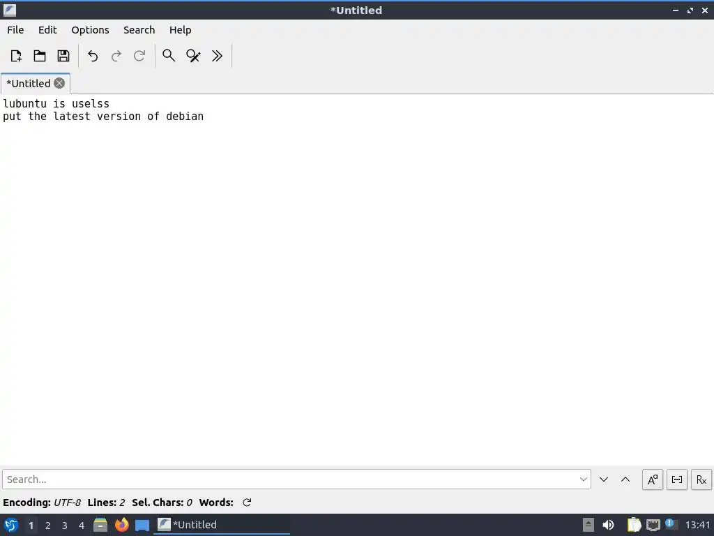
Task: Click the Lines: 2 status entry
Action: click(106, 502)
